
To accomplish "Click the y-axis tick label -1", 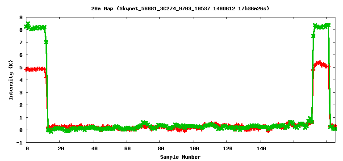I will click(20, 142).
